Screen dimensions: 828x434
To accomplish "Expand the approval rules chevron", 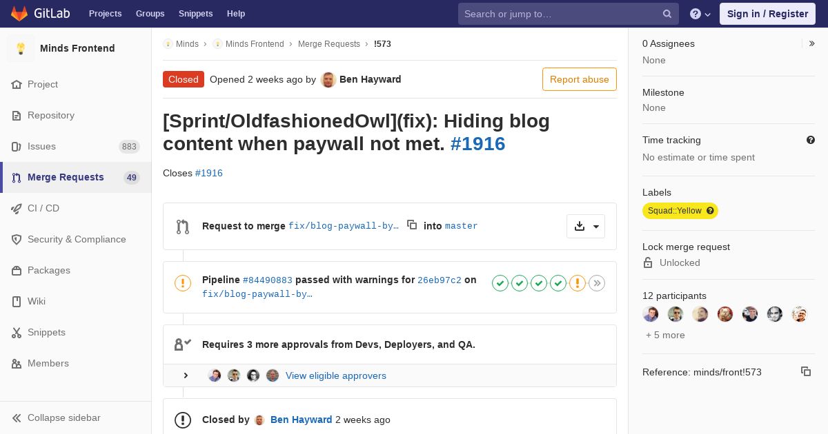I will click(186, 375).
